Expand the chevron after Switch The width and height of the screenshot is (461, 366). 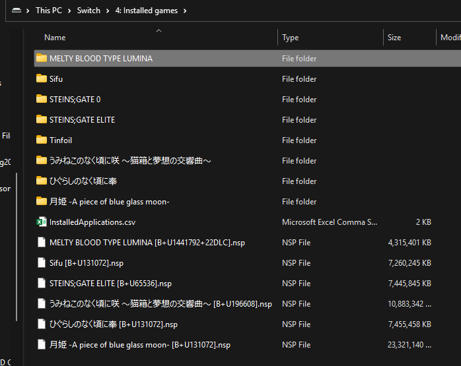[x=108, y=11]
